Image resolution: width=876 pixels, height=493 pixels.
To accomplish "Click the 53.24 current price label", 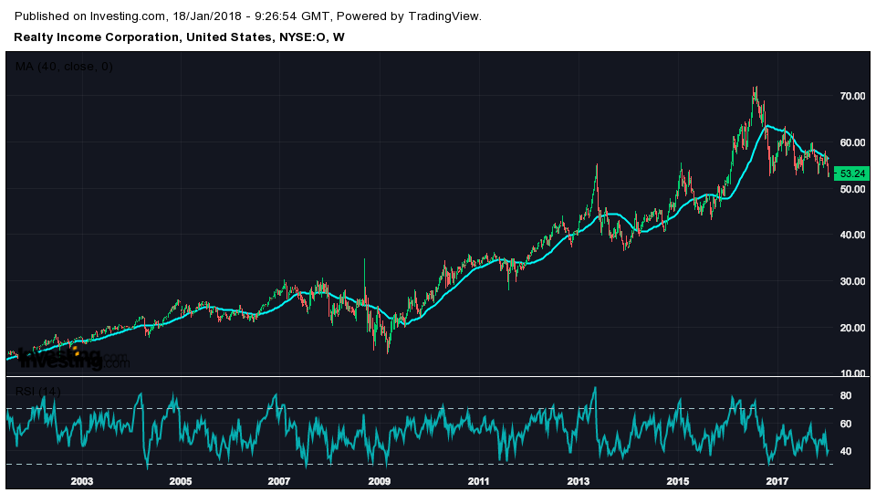I will click(x=851, y=173).
